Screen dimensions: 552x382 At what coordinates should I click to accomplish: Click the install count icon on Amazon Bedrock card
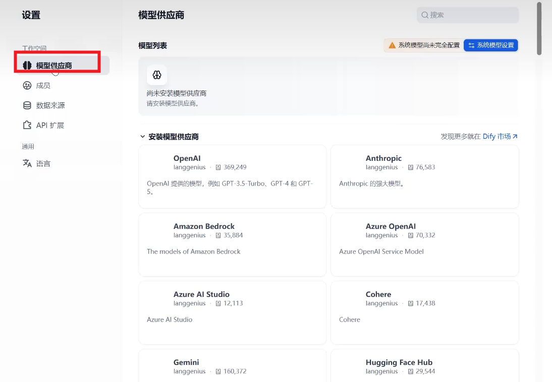tap(218, 235)
